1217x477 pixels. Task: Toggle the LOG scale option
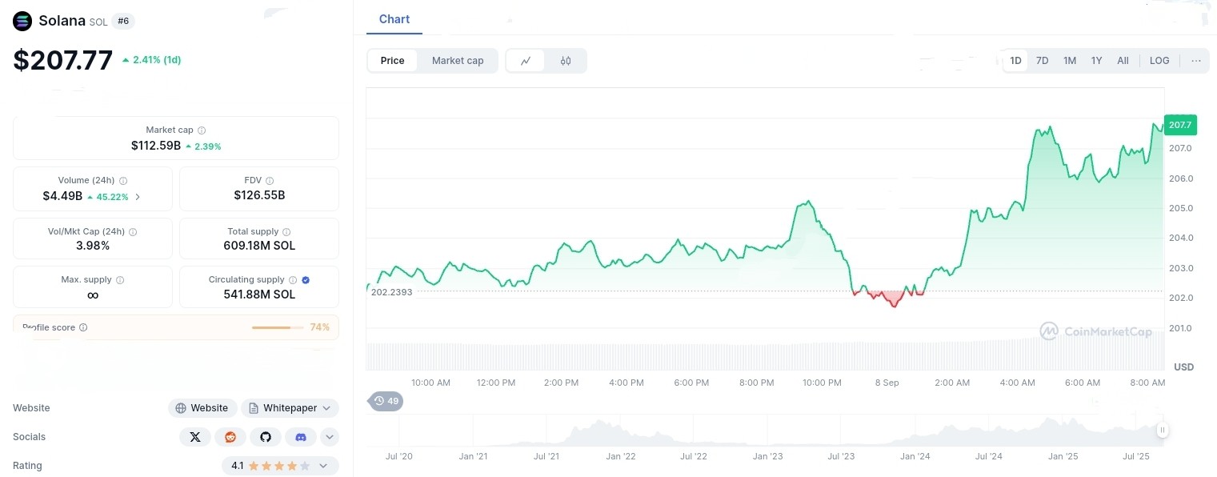click(1159, 61)
